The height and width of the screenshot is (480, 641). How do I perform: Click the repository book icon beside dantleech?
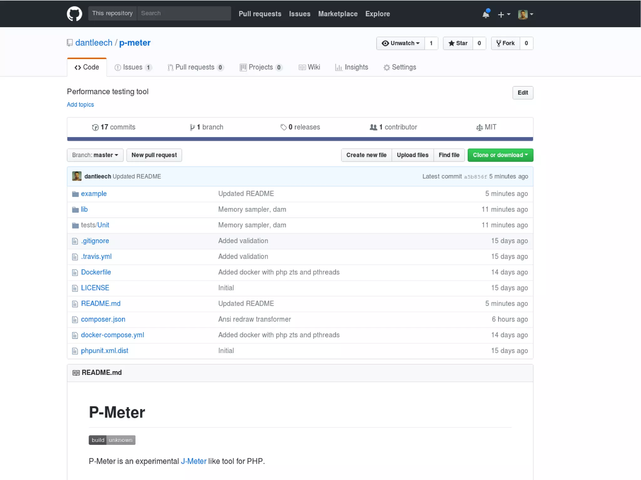[70, 43]
